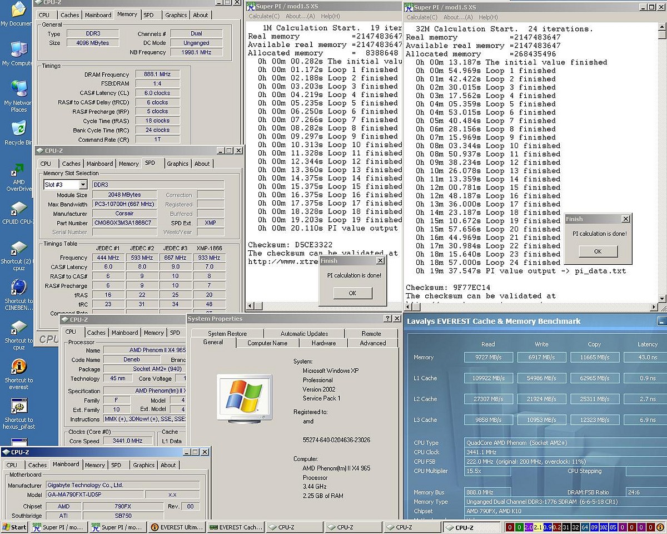Click the Core Speed 3441.0 MHz field

point(129,441)
